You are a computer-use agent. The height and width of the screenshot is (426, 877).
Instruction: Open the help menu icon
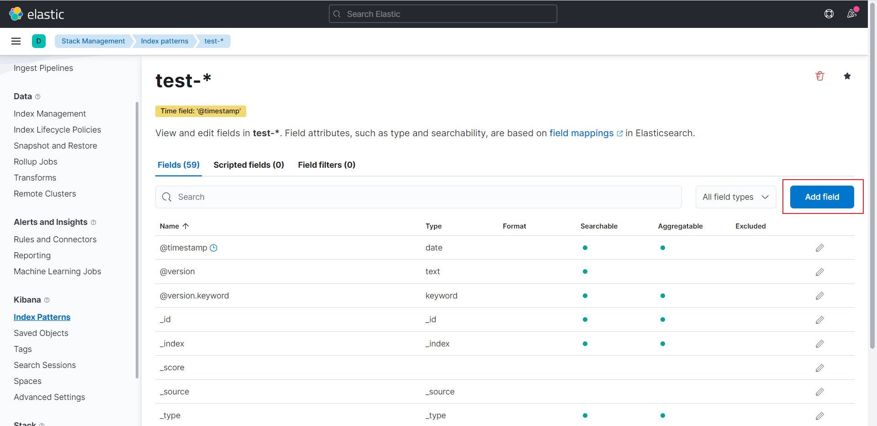[x=829, y=14]
